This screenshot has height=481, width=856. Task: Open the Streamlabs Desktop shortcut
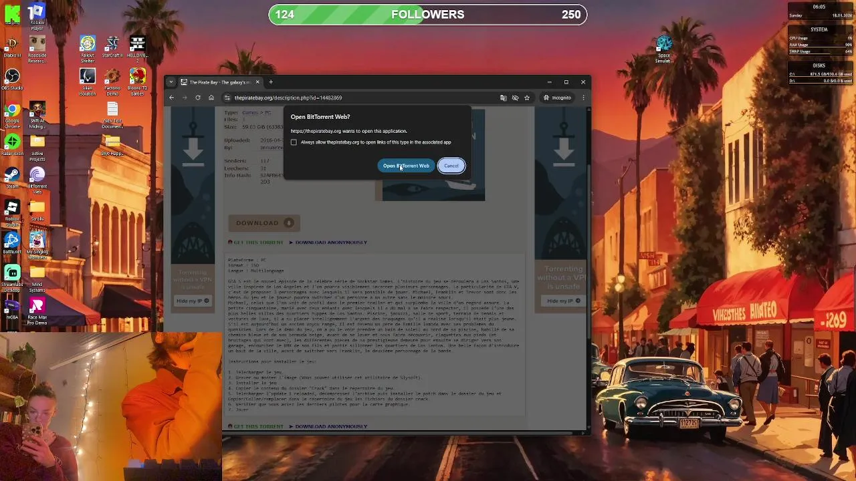pos(12,279)
